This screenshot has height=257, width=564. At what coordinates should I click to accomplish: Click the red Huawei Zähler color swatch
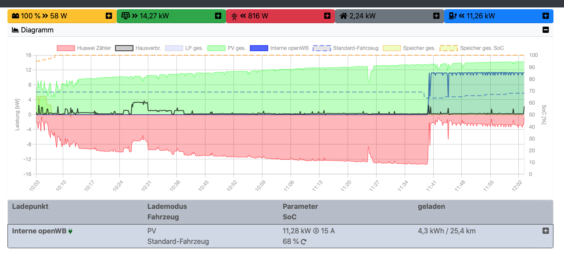(66, 48)
